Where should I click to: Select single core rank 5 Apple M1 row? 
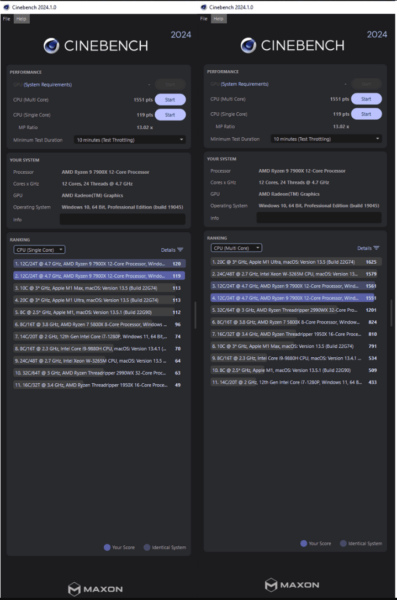pyautogui.click(x=99, y=312)
